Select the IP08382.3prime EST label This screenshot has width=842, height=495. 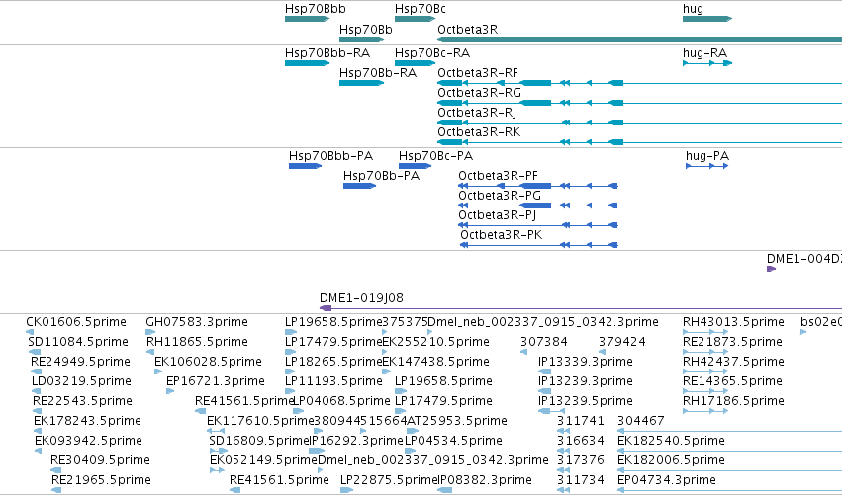click(x=485, y=480)
